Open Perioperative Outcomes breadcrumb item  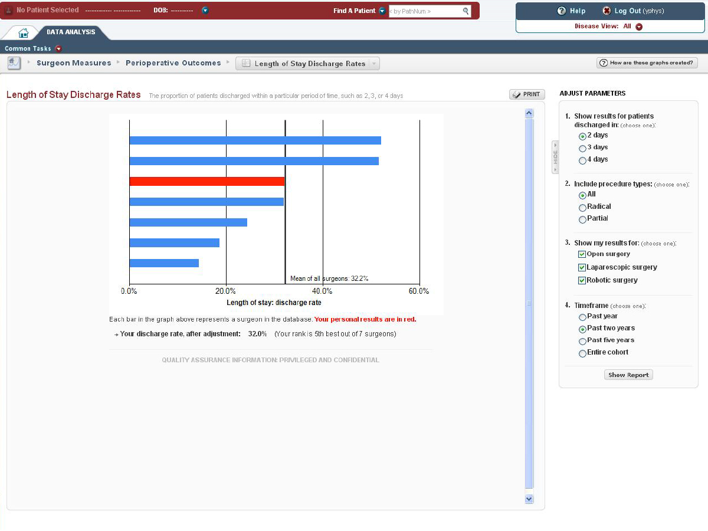173,63
